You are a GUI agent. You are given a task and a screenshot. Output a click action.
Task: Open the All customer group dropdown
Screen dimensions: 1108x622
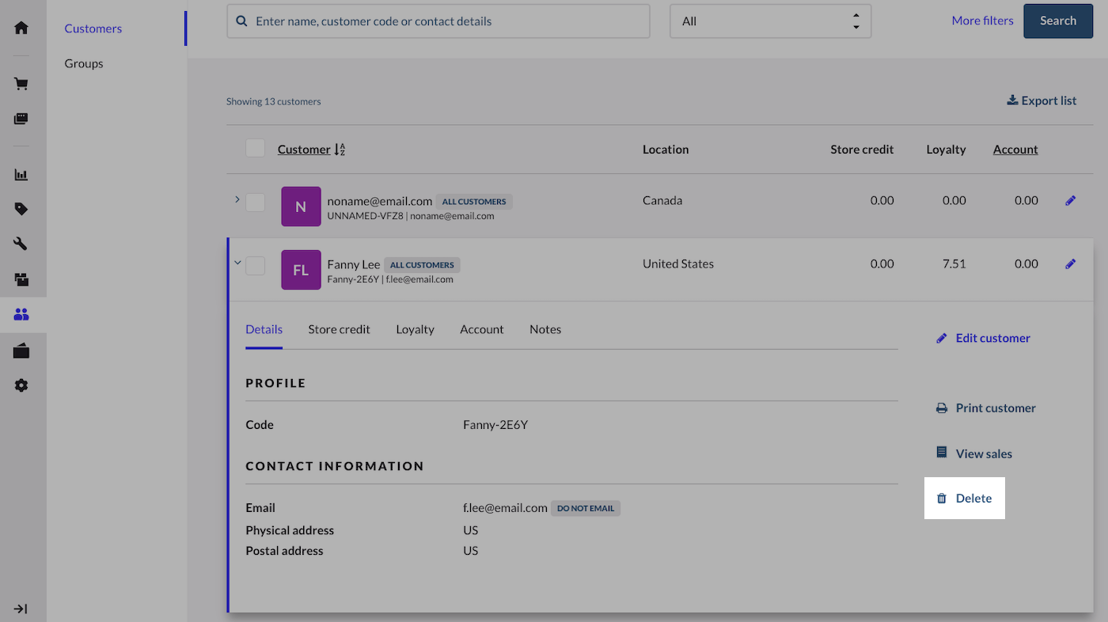tap(769, 21)
